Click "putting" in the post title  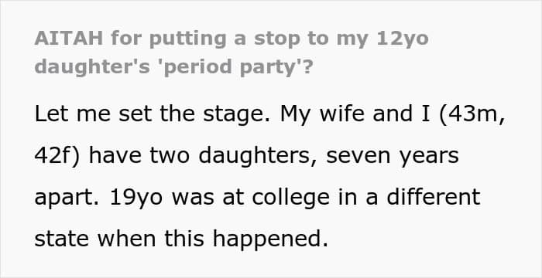[187, 40]
